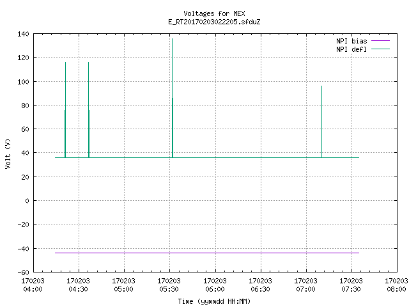Click the x-axis time label 07:30
The height and width of the screenshot is (307, 409).
(x=351, y=289)
